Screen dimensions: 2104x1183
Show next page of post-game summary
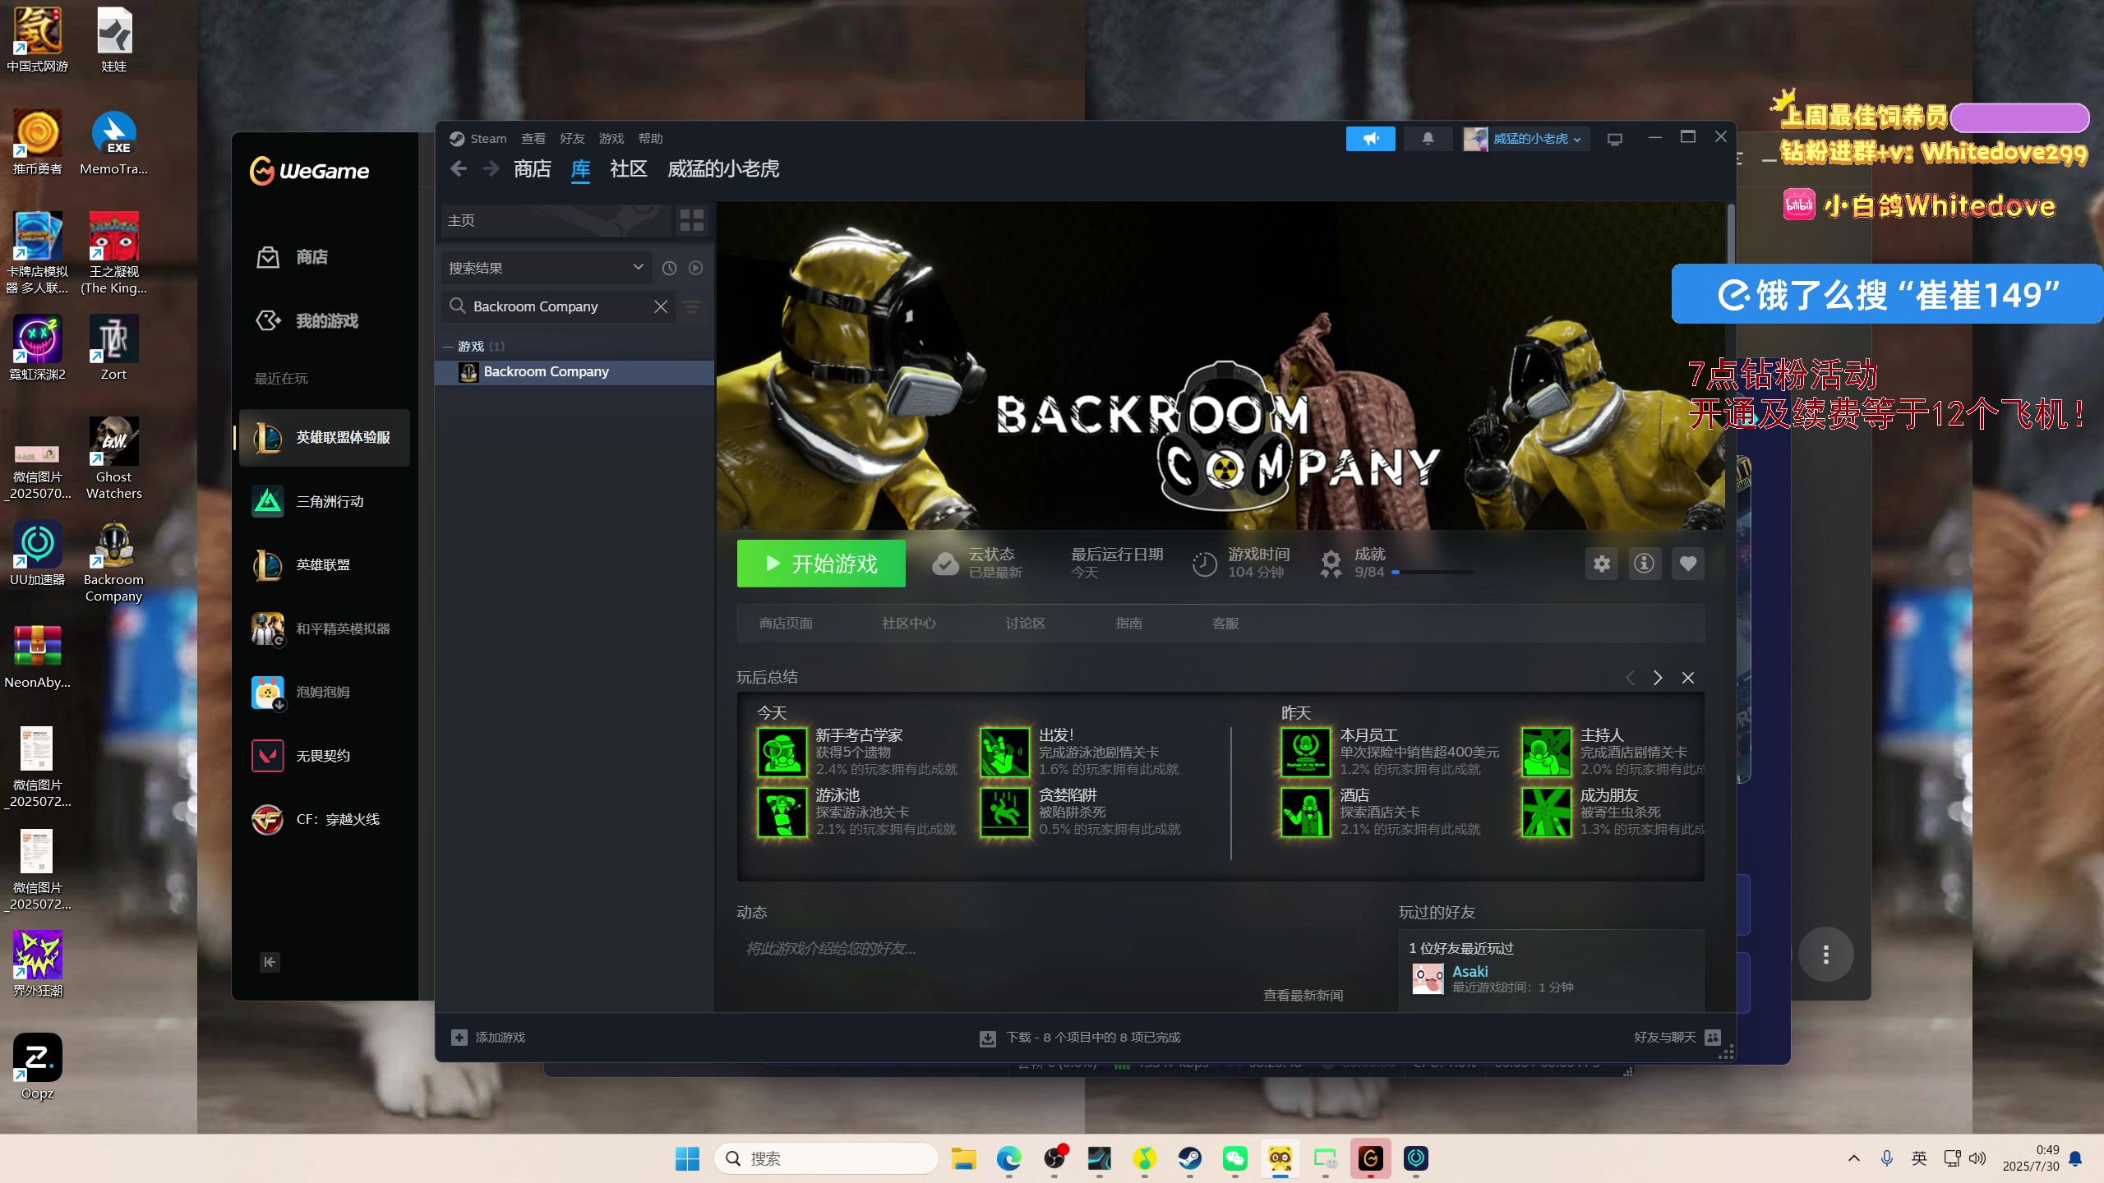[1658, 678]
